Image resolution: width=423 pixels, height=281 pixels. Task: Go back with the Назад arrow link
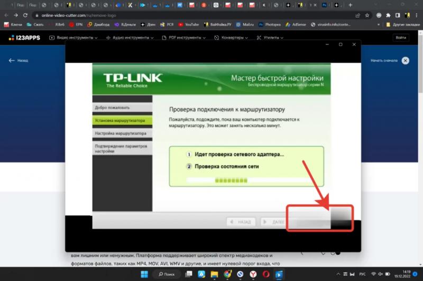[19, 61]
